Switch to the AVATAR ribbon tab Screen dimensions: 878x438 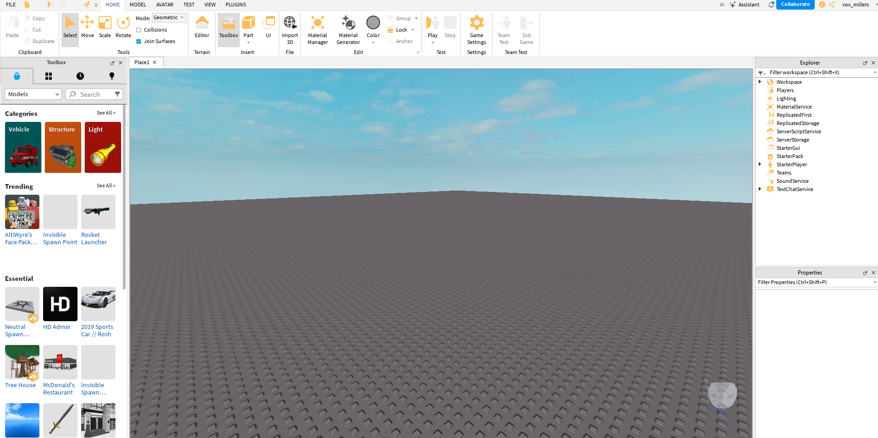coord(165,5)
